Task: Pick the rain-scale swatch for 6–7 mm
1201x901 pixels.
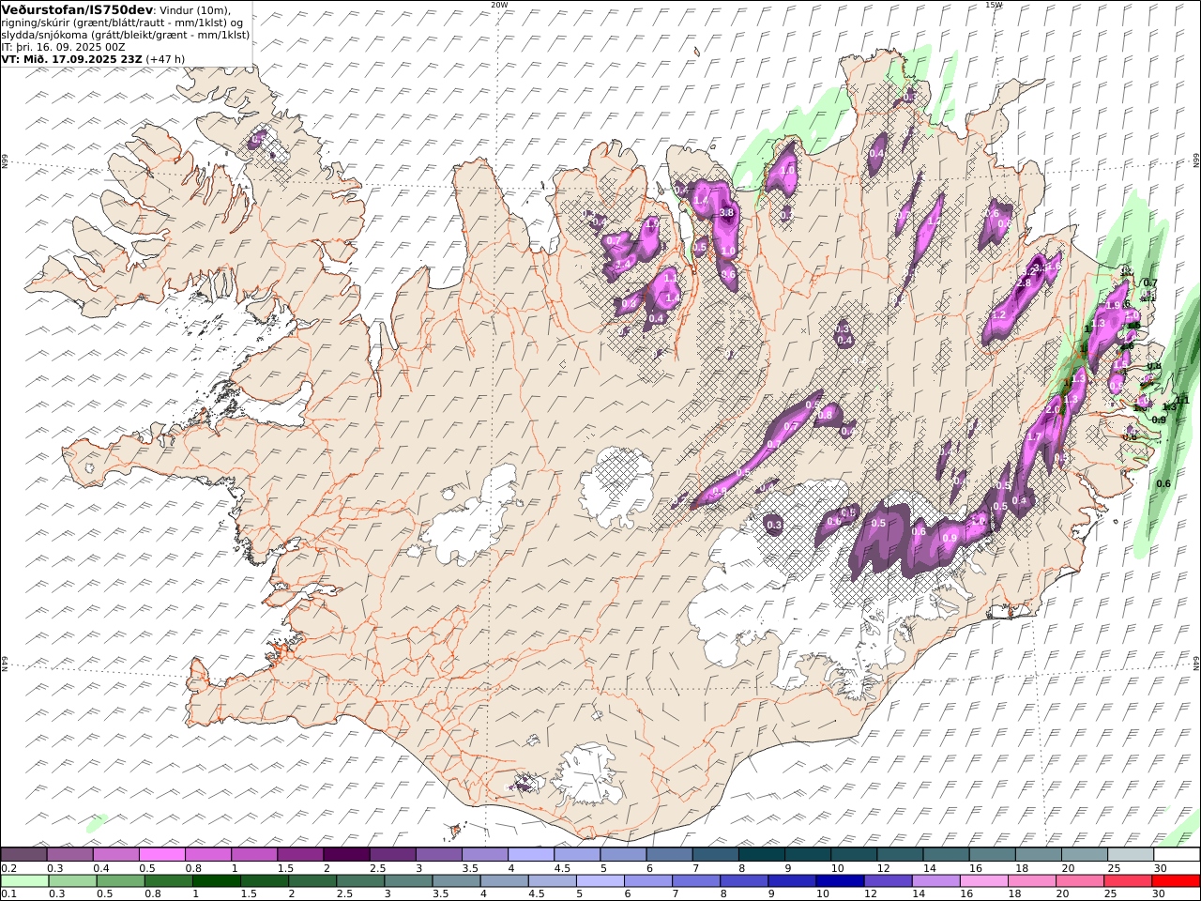Action: click(648, 881)
